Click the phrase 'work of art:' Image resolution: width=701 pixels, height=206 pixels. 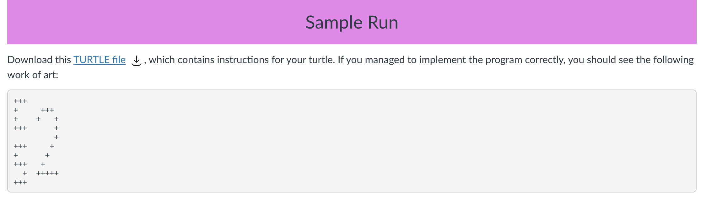33,75
